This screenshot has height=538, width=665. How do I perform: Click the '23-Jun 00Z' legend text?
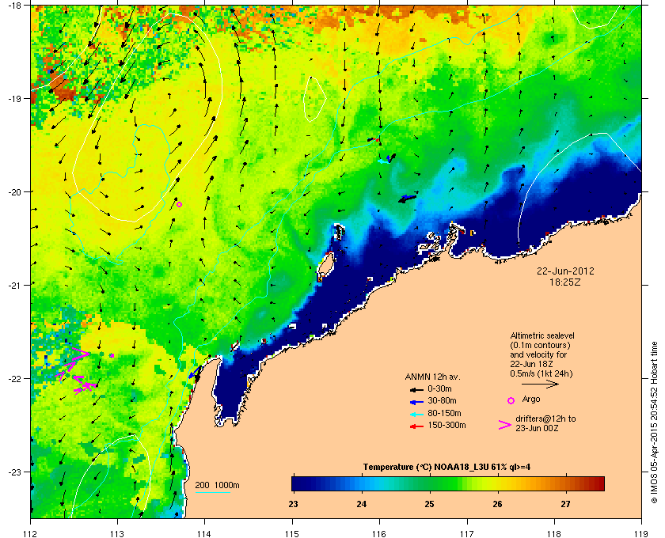[537, 429]
